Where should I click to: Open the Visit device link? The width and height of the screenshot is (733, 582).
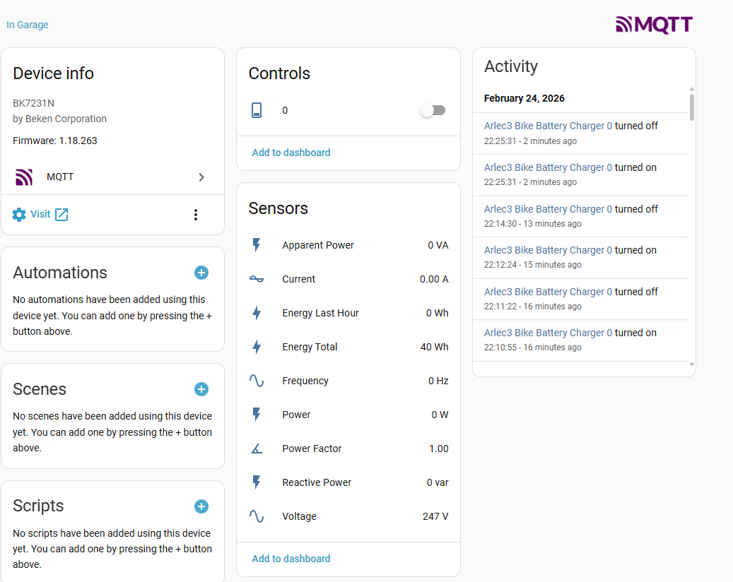tap(41, 214)
